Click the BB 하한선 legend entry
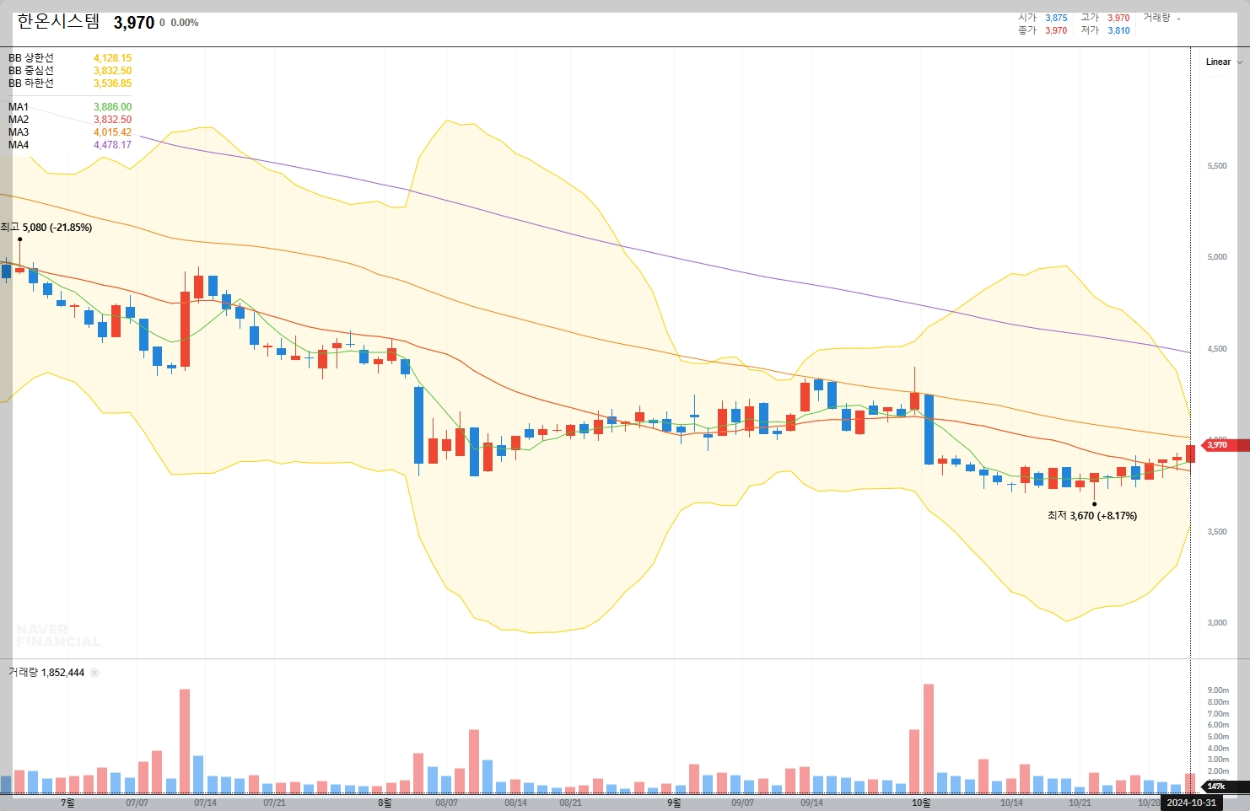 click(31, 83)
